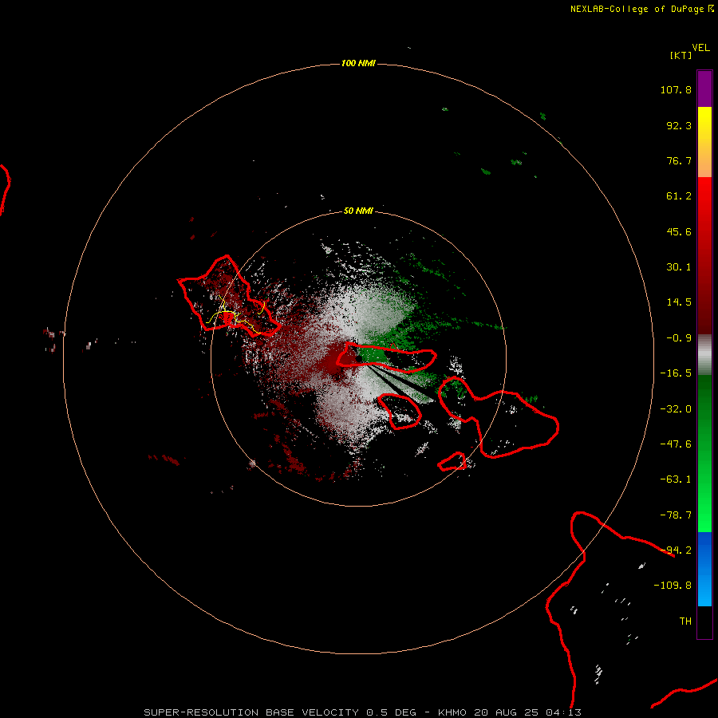Click the Oahu island outline
The height and width of the screenshot is (718, 718).
(227, 297)
